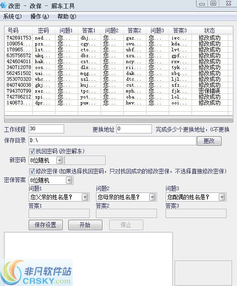237x286 pixels.
Task: Click the 保存目录 path field
Action: 112,141
